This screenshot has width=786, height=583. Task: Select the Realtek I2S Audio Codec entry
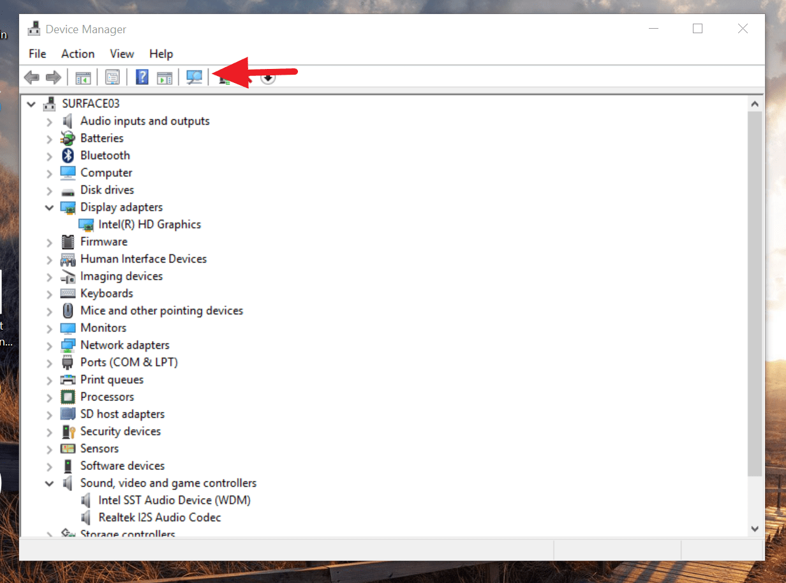pyautogui.click(x=159, y=517)
